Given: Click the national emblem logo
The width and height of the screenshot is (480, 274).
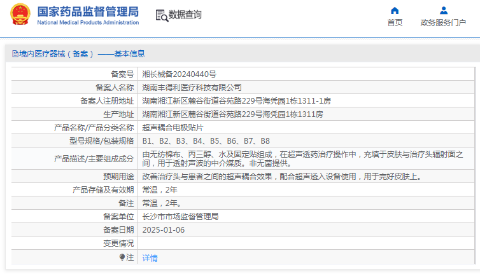Looking at the screenshot, I should tap(20, 14).
